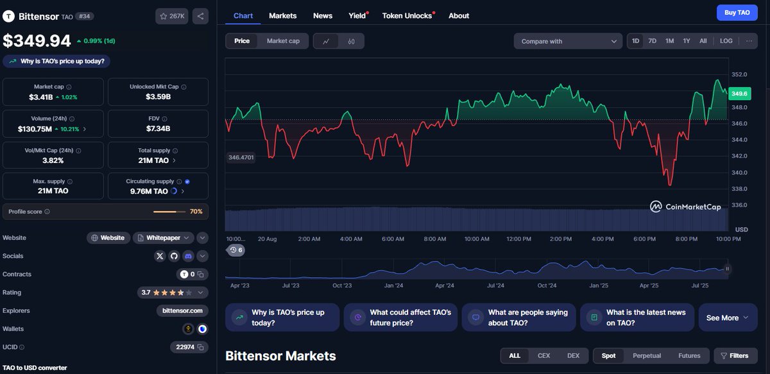Select the Market cap chart toggle
The width and height of the screenshot is (770, 374).
click(283, 41)
